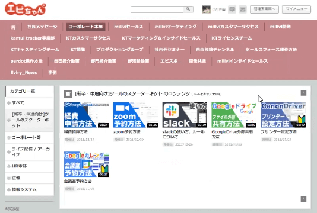The image size is (317, 213).
Task: Click 会議室予約方法 title link
Action: (x=78, y=181)
